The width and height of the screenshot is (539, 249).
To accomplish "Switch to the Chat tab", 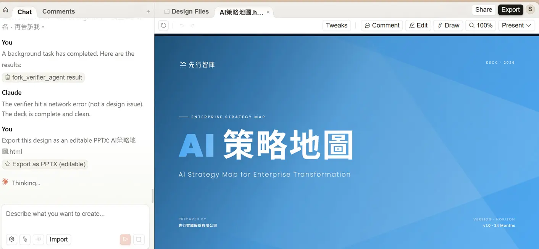I will pos(24,12).
